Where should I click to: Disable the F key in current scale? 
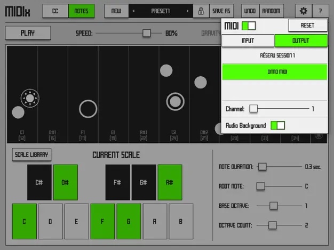(102, 221)
